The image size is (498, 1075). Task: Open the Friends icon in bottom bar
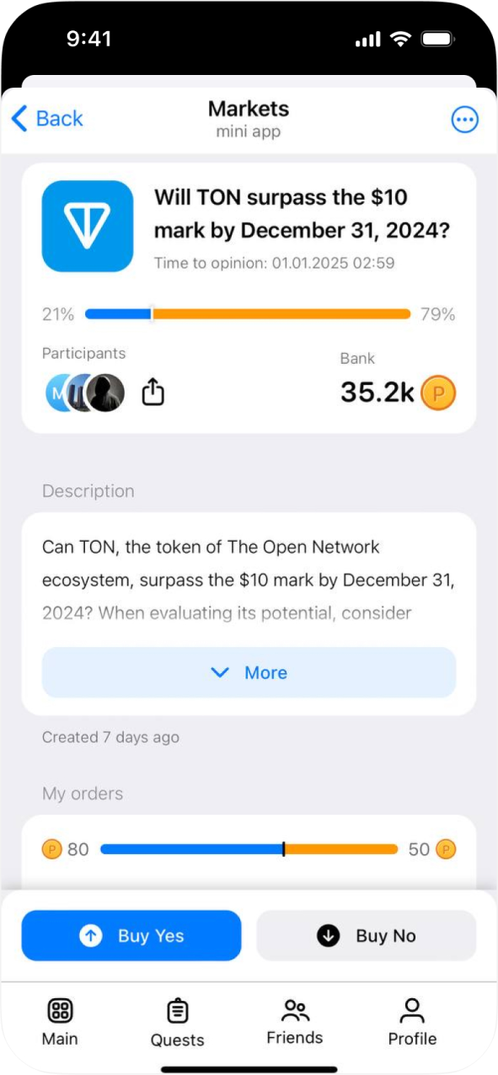pos(295,1008)
